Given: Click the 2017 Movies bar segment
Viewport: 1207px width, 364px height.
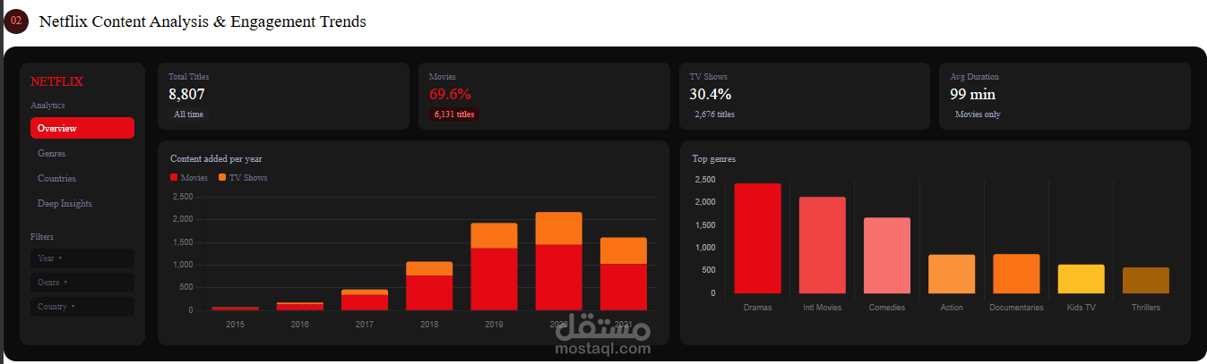Looking at the screenshot, I should click(365, 302).
